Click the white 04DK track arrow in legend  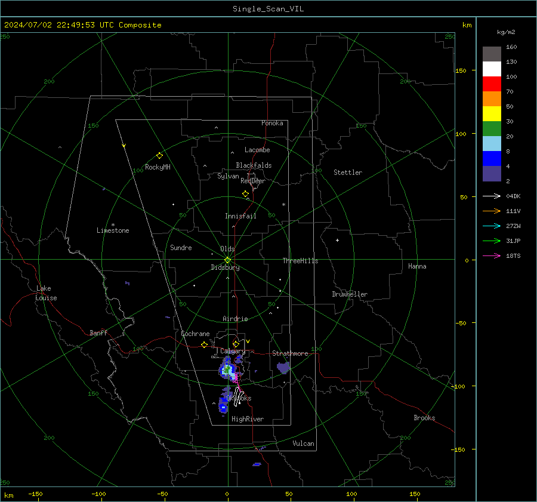(x=492, y=196)
